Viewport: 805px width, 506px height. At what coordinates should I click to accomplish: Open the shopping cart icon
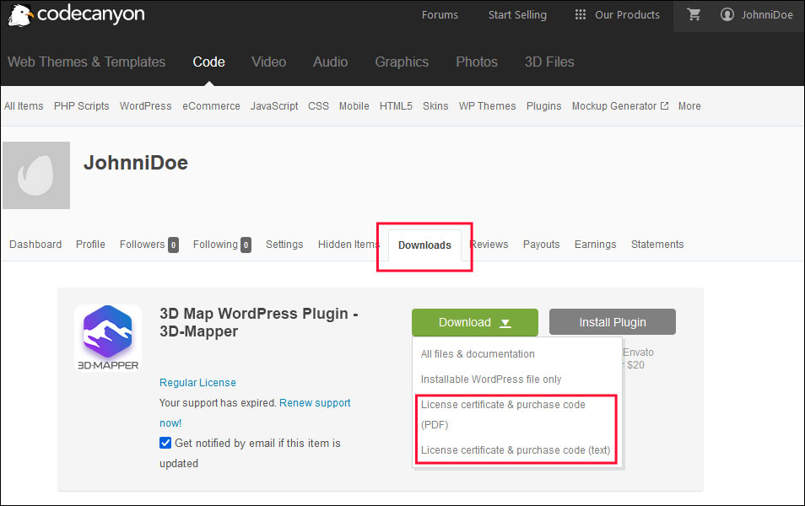(694, 15)
